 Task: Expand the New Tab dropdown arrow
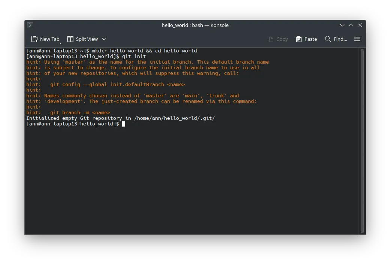[60, 43]
